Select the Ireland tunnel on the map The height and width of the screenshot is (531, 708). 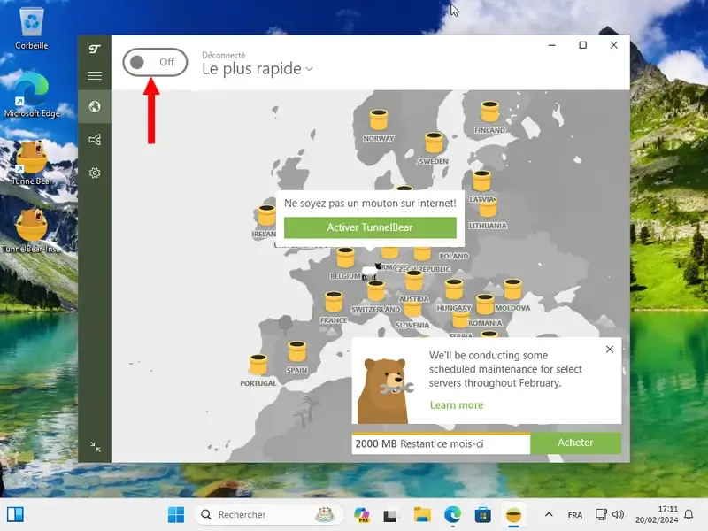(x=266, y=215)
